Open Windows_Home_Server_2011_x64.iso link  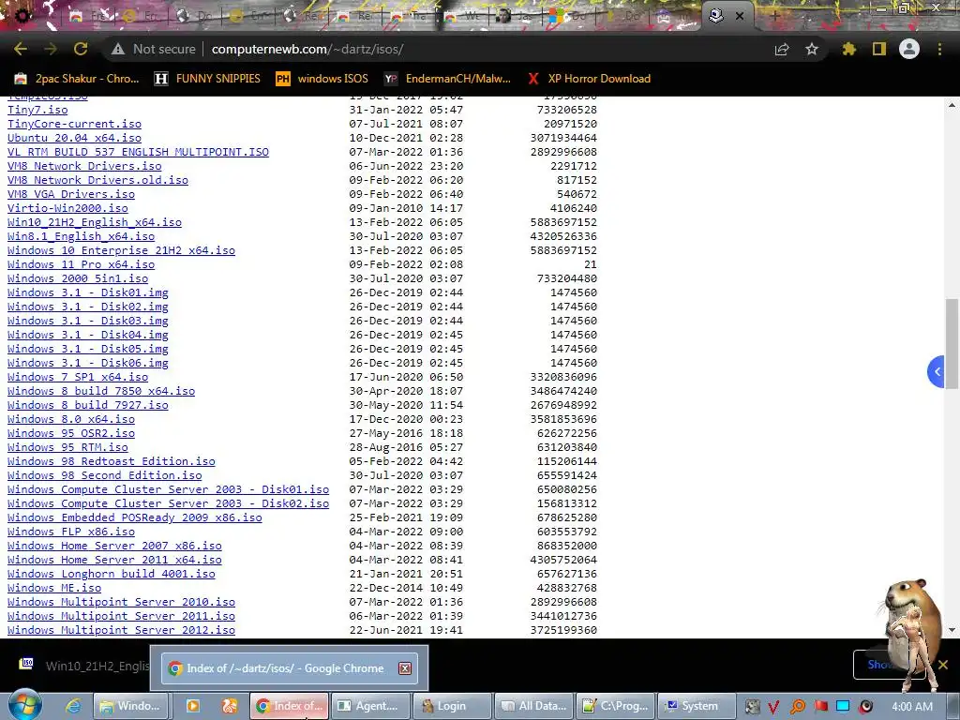pyautogui.click(x=114, y=561)
